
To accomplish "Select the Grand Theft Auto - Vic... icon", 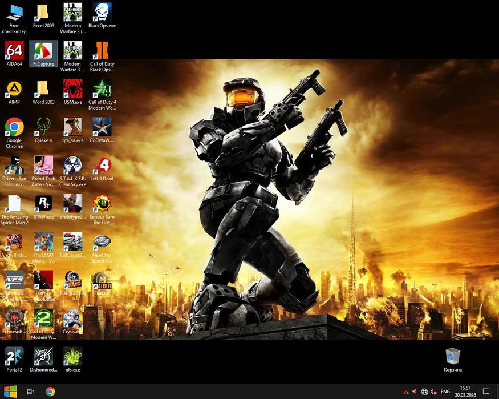I will coord(43,171).
